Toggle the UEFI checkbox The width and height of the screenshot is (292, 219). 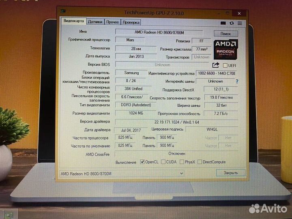(x=225, y=65)
